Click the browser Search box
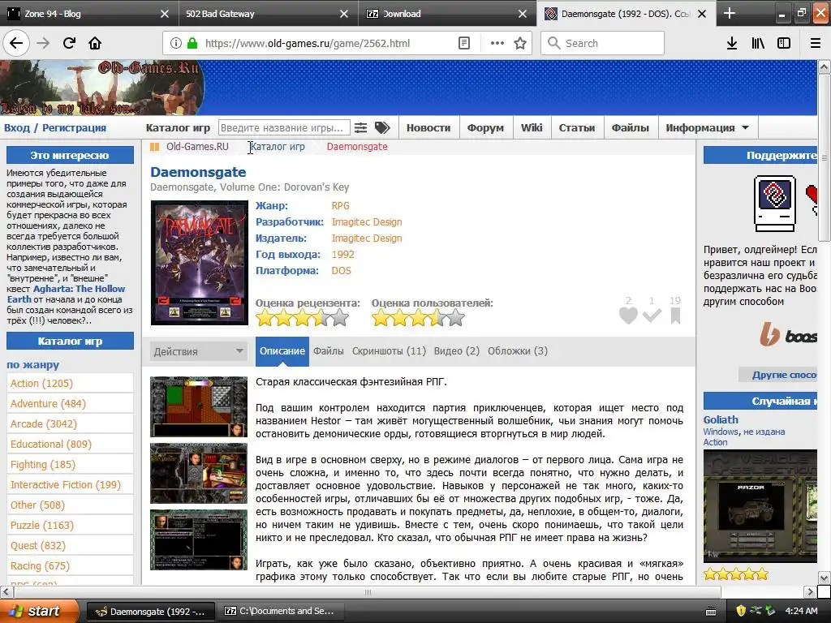This screenshot has width=831, height=623. coord(602,43)
